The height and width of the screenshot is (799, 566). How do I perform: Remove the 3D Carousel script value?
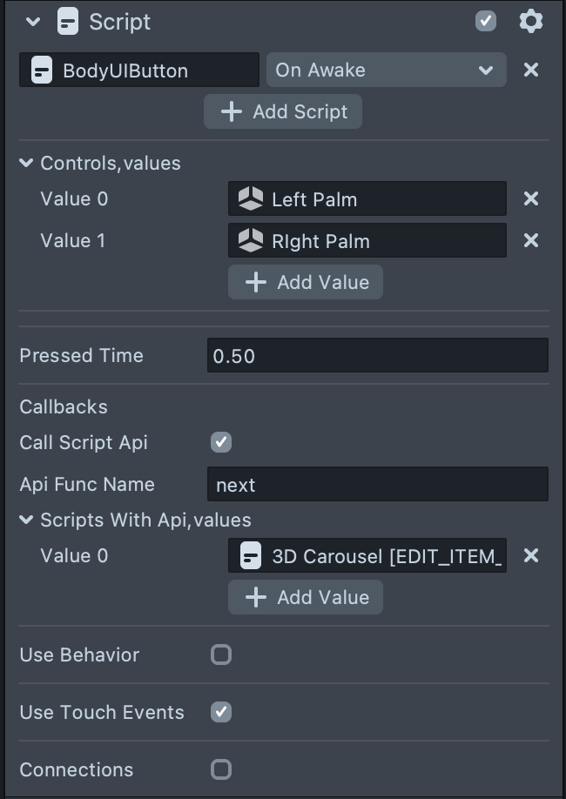pyautogui.click(x=530, y=555)
